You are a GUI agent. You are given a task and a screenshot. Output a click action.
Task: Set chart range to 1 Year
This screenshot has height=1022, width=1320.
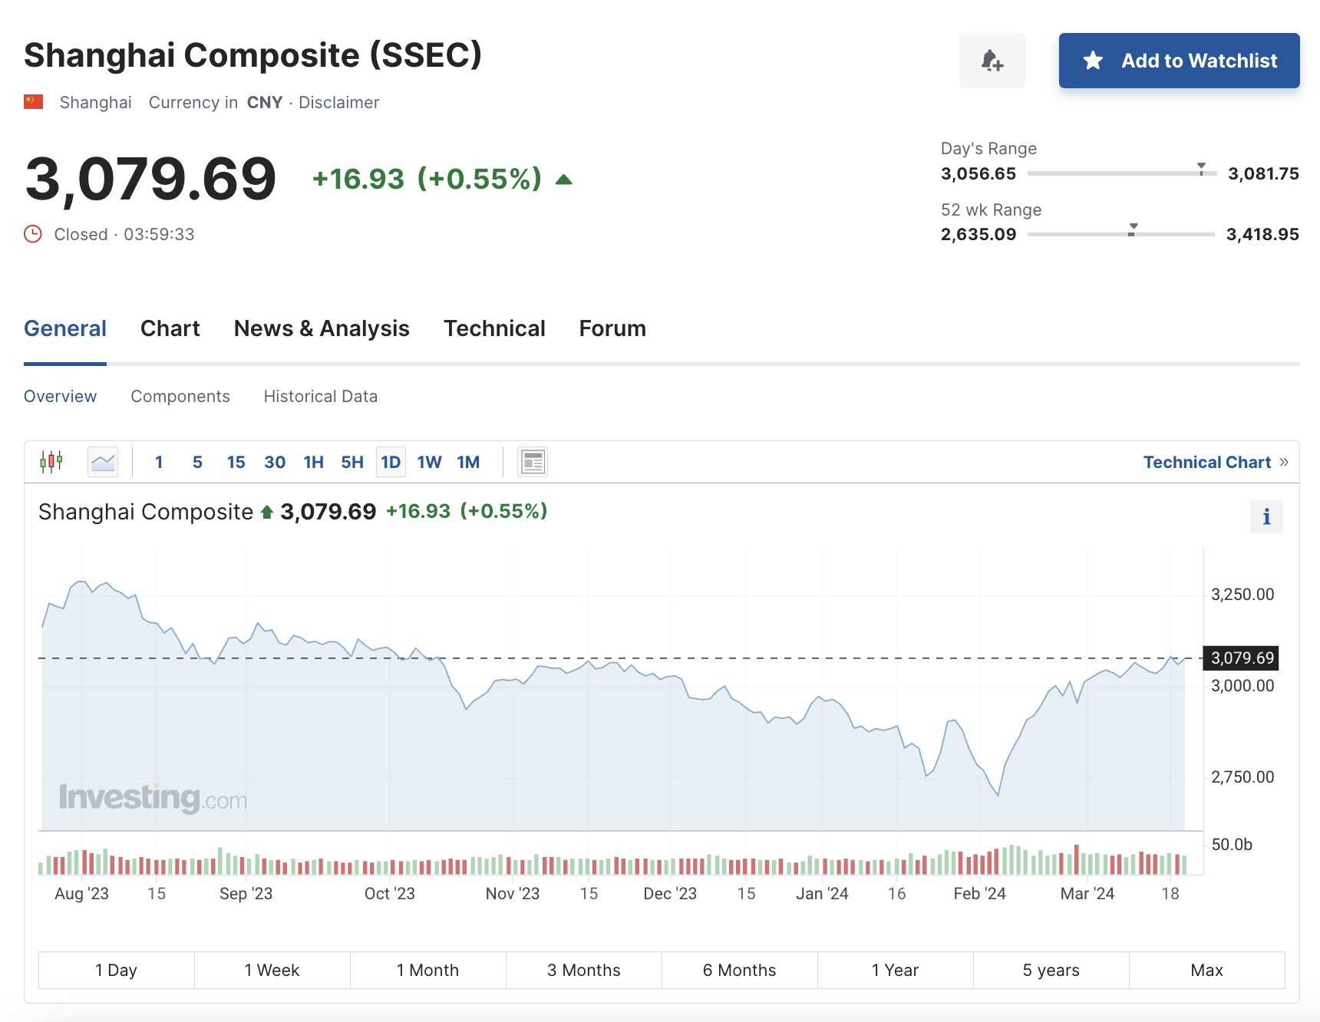tap(895, 970)
